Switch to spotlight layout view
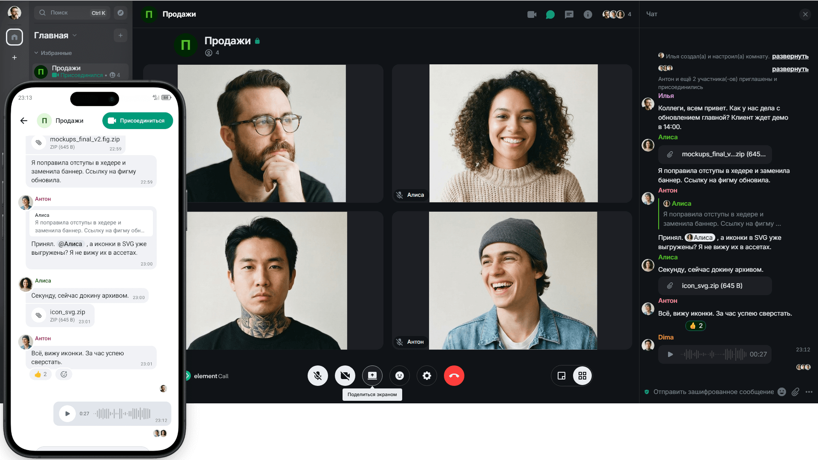Screen dimensions: 818x460 point(562,376)
